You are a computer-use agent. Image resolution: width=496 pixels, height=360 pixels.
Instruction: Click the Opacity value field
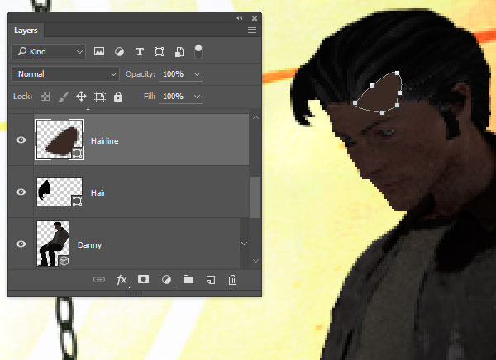pyautogui.click(x=173, y=74)
